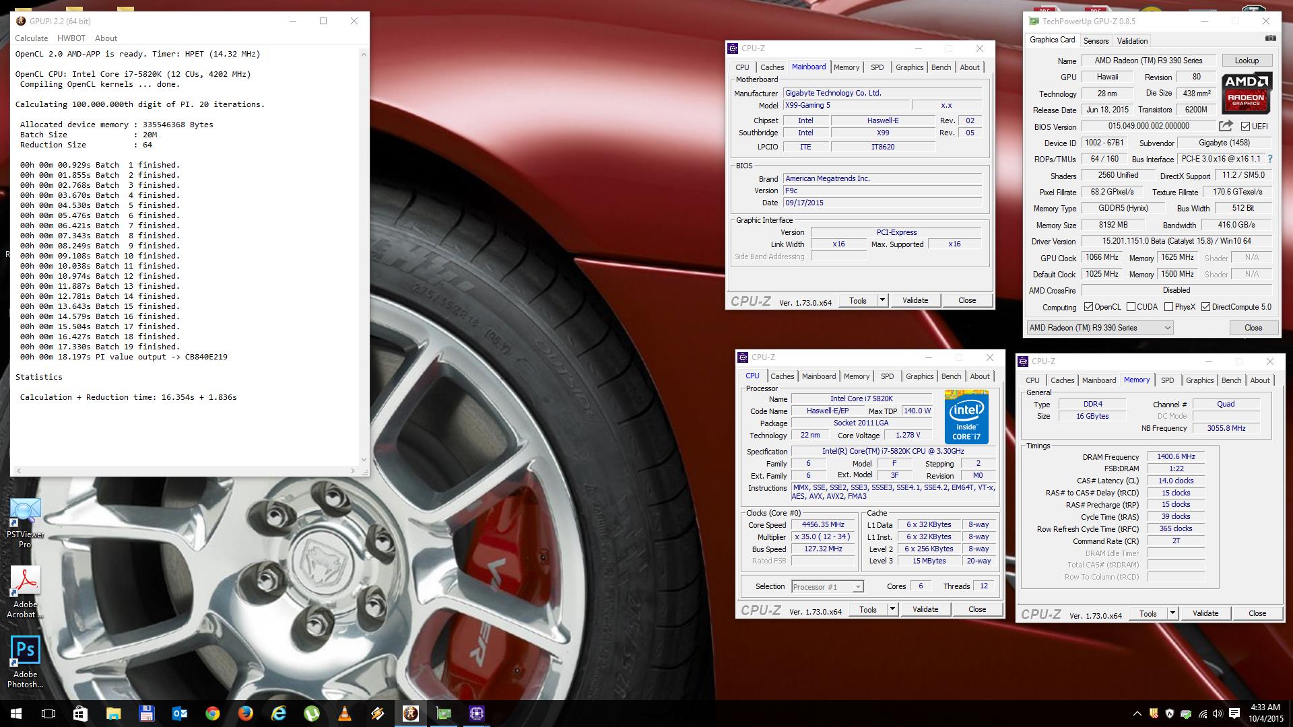Open uTorrent from the taskbar
The image size is (1293, 727).
(311, 714)
